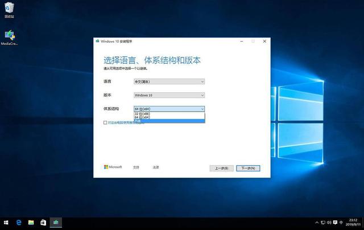The image size is (364, 230).
Task: Choose 32 位(x86) from the architecture list
Action: pos(143,114)
